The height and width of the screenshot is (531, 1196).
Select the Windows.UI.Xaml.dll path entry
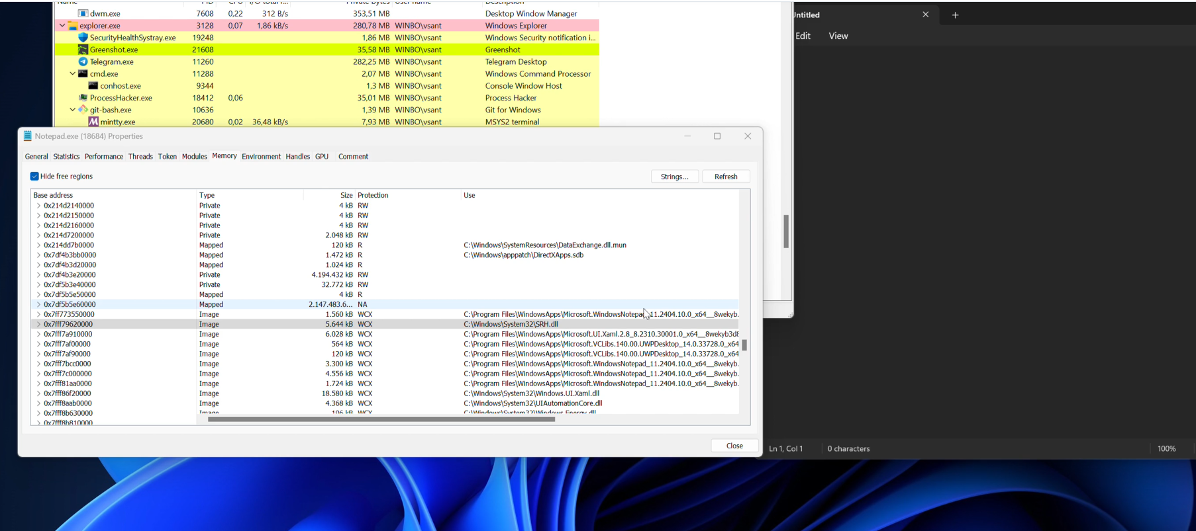pyautogui.click(x=531, y=393)
